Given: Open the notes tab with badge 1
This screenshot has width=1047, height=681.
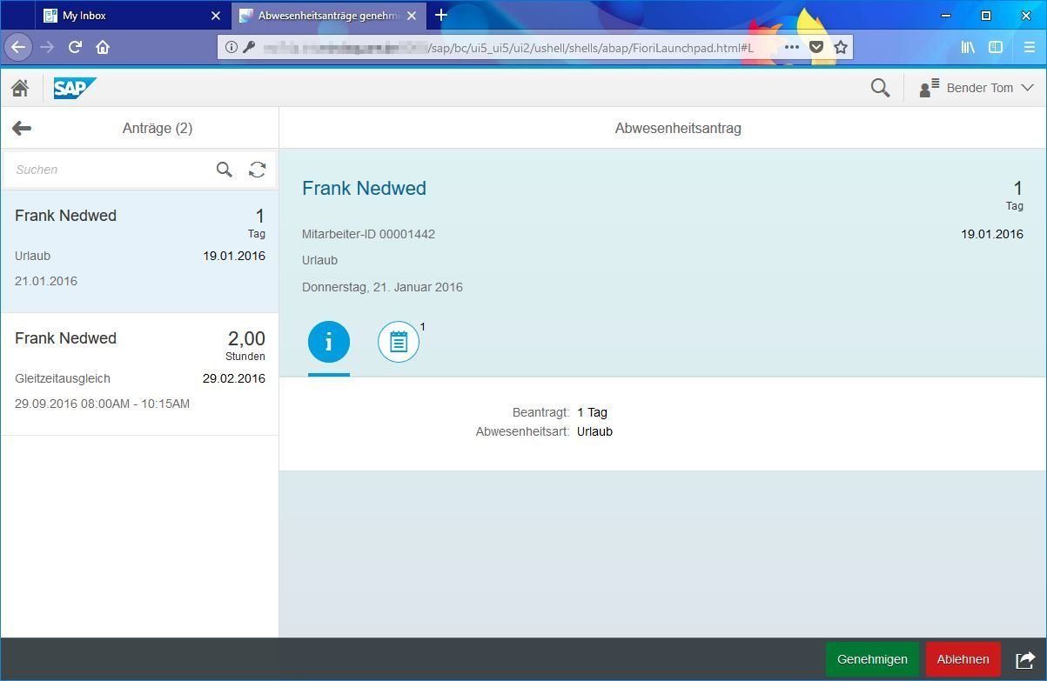Looking at the screenshot, I should tap(399, 341).
